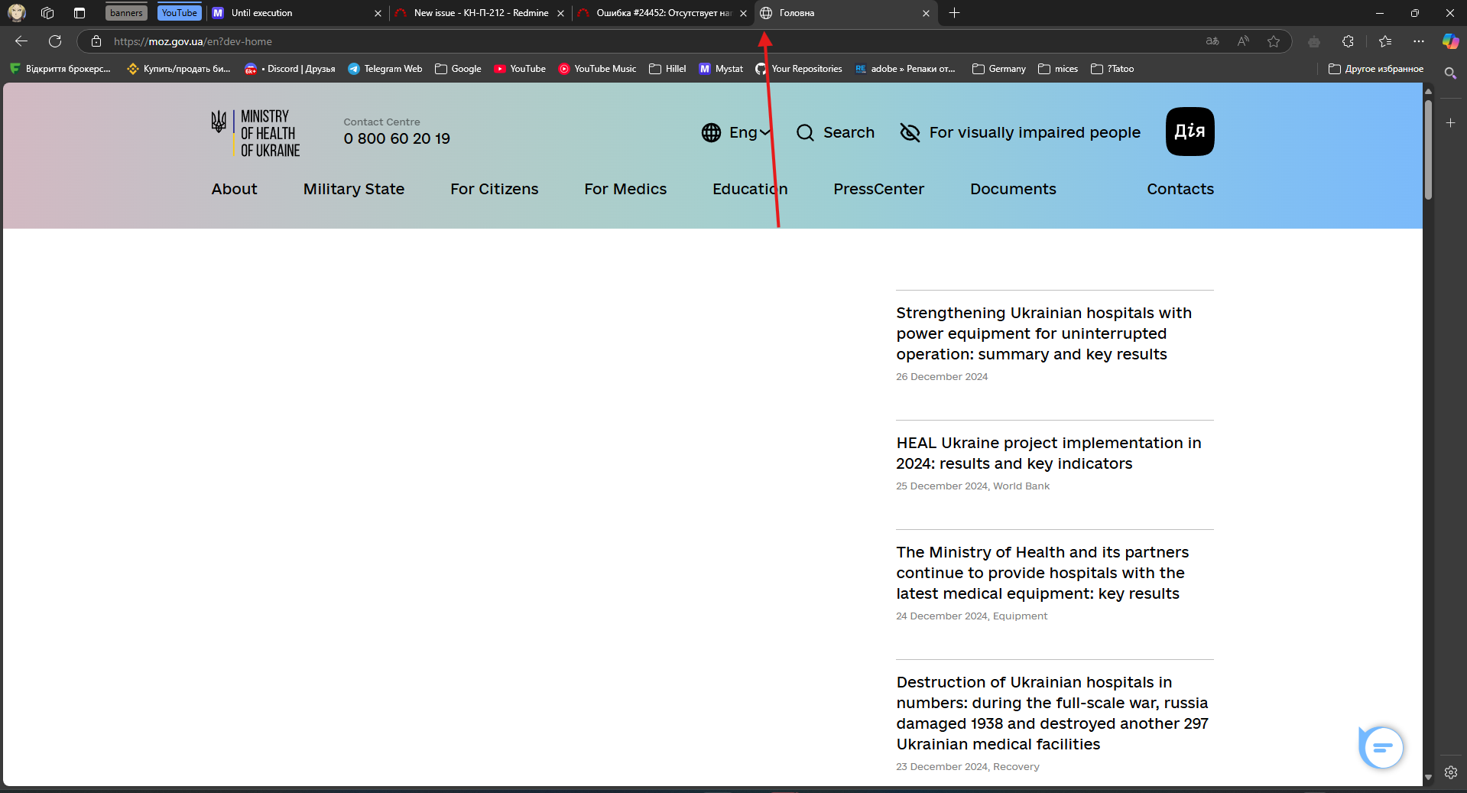The width and height of the screenshot is (1467, 793).
Task: Open the Germany bookmarks folder
Action: pyautogui.click(x=998, y=69)
